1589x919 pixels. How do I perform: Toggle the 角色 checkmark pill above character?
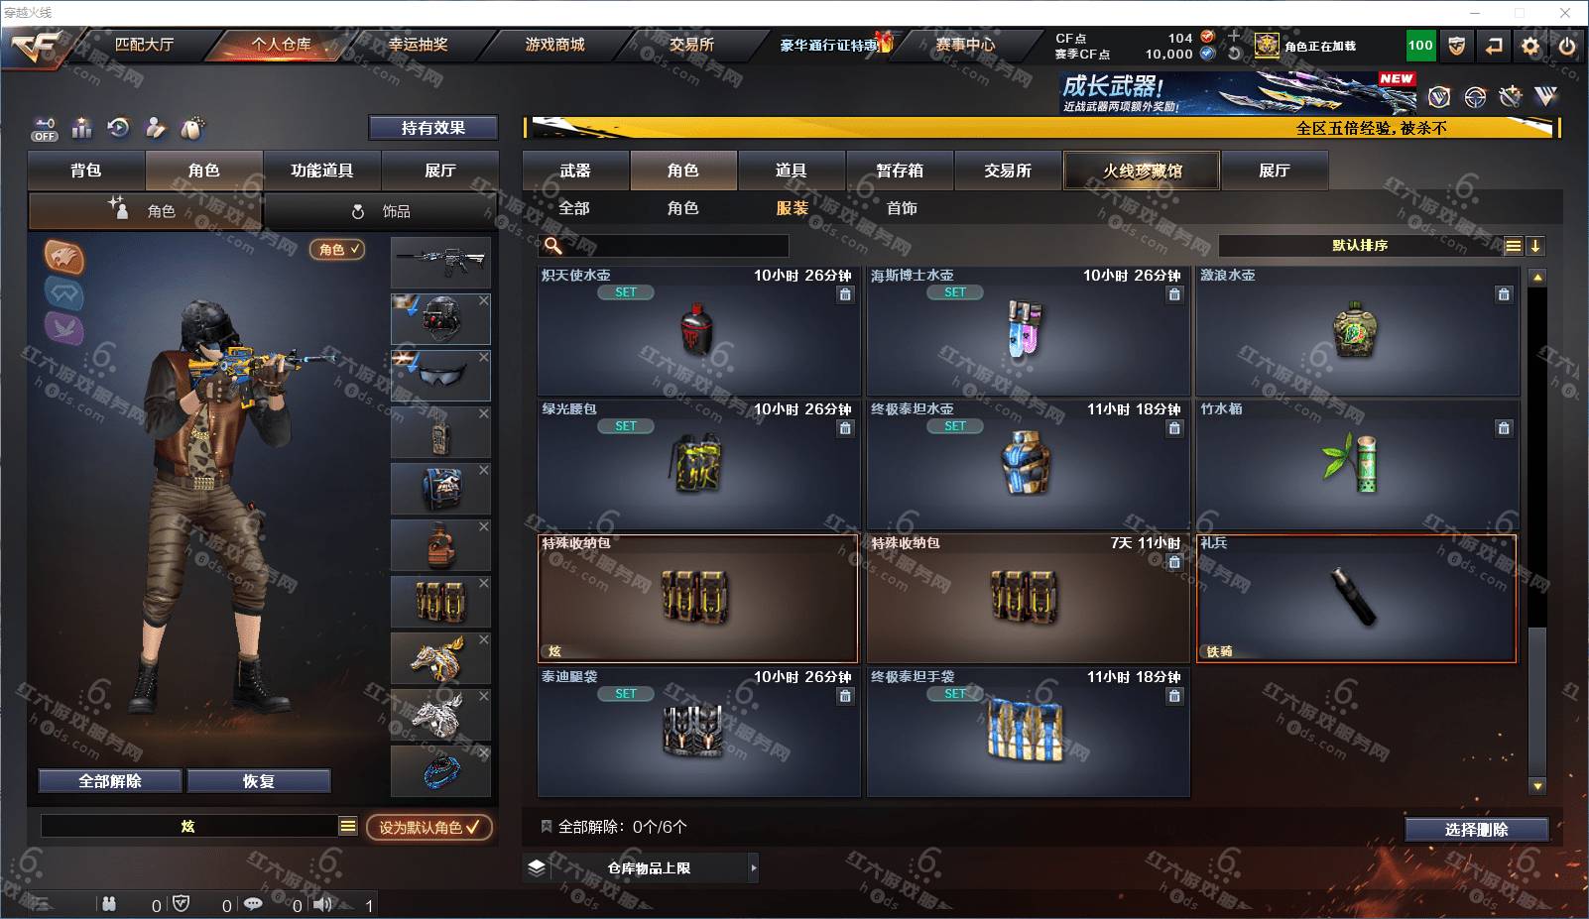[338, 250]
